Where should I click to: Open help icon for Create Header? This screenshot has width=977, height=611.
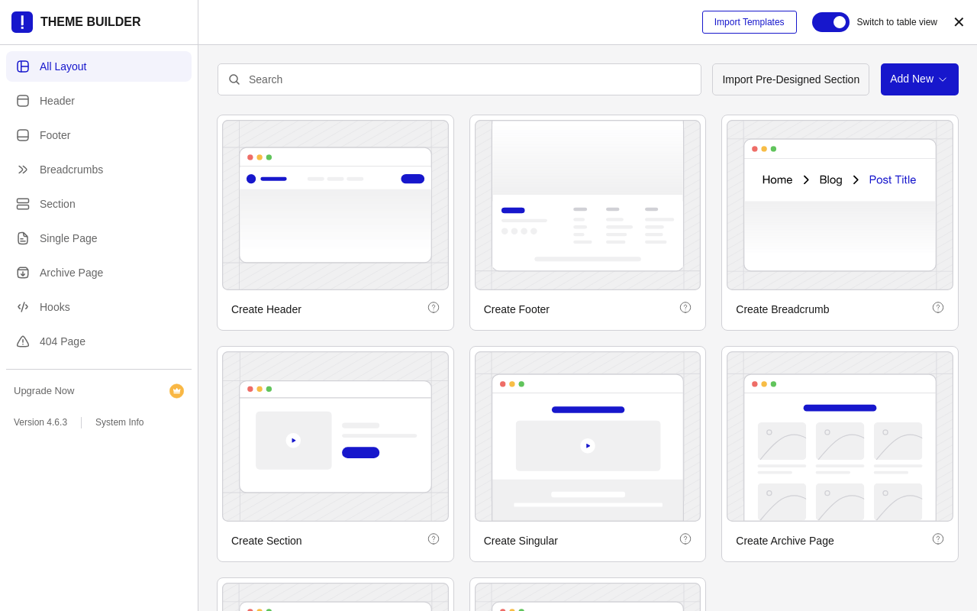point(434,307)
